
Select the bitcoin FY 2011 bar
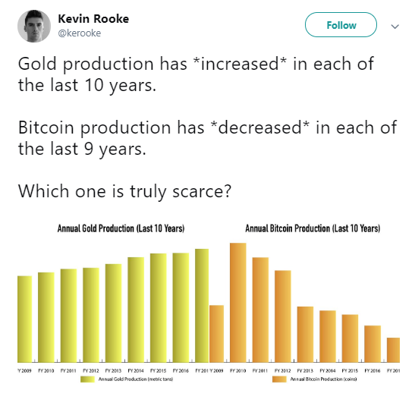click(260, 310)
